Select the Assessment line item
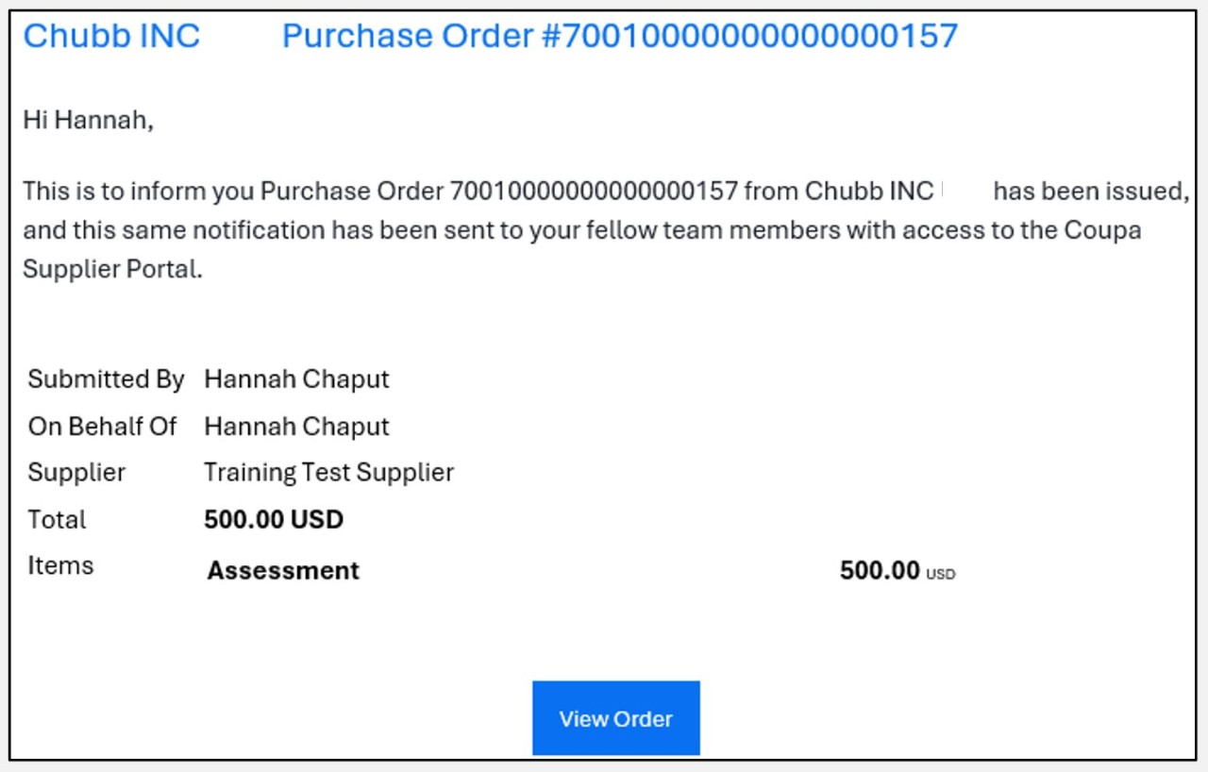1208x772 pixels. pyautogui.click(x=283, y=571)
